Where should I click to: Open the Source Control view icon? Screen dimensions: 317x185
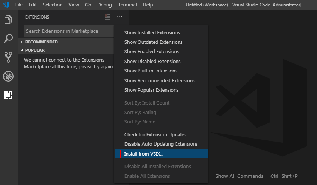(8, 57)
